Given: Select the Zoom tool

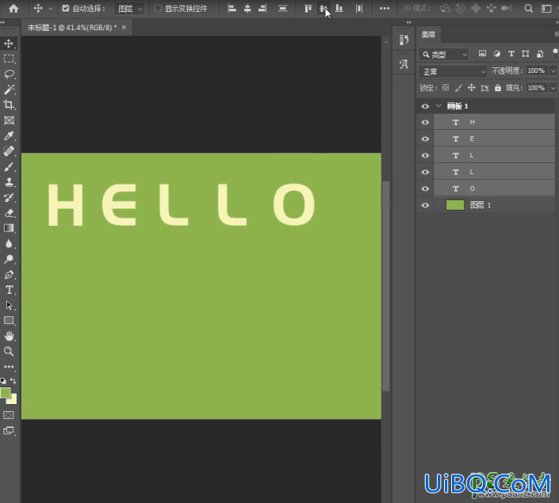Looking at the screenshot, I should tap(9, 351).
